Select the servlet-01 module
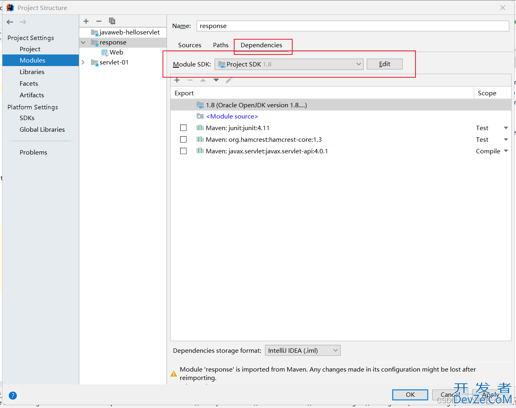The height and width of the screenshot is (408, 516). click(114, 62)
